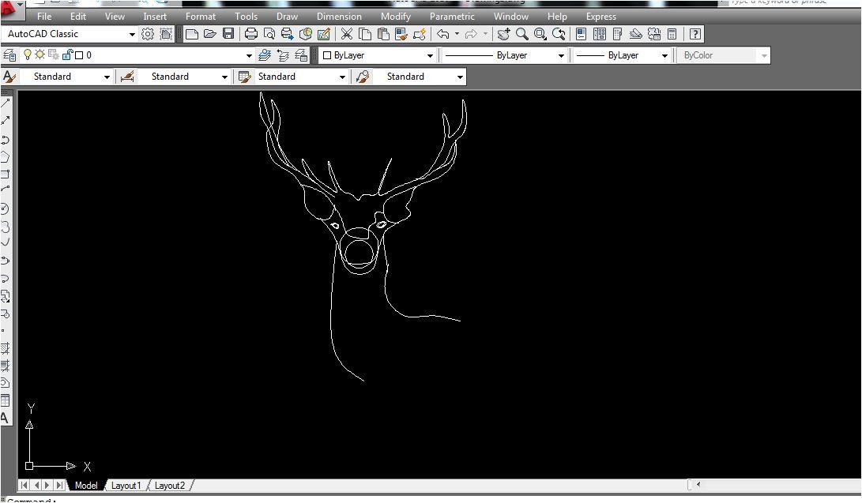Image resolution: width=862 pixels, height=503 pixels.
Task: Open the Modify menu
Action: click(396, 17)
